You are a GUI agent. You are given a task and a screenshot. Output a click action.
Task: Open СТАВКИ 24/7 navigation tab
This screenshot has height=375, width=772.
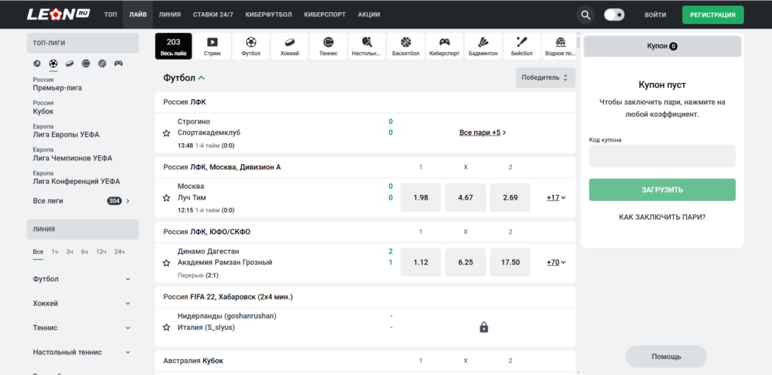[x=213, y=15]
